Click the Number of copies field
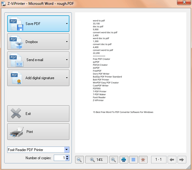Image resolution: width=192 pixels, height=170 pixels. point(60,158)
